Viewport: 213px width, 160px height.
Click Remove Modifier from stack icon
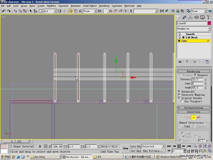coord(199,62)
